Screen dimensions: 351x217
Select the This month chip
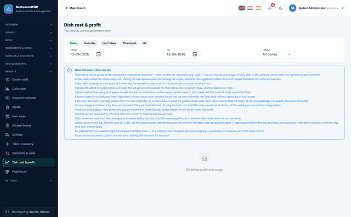pos(129,43)
